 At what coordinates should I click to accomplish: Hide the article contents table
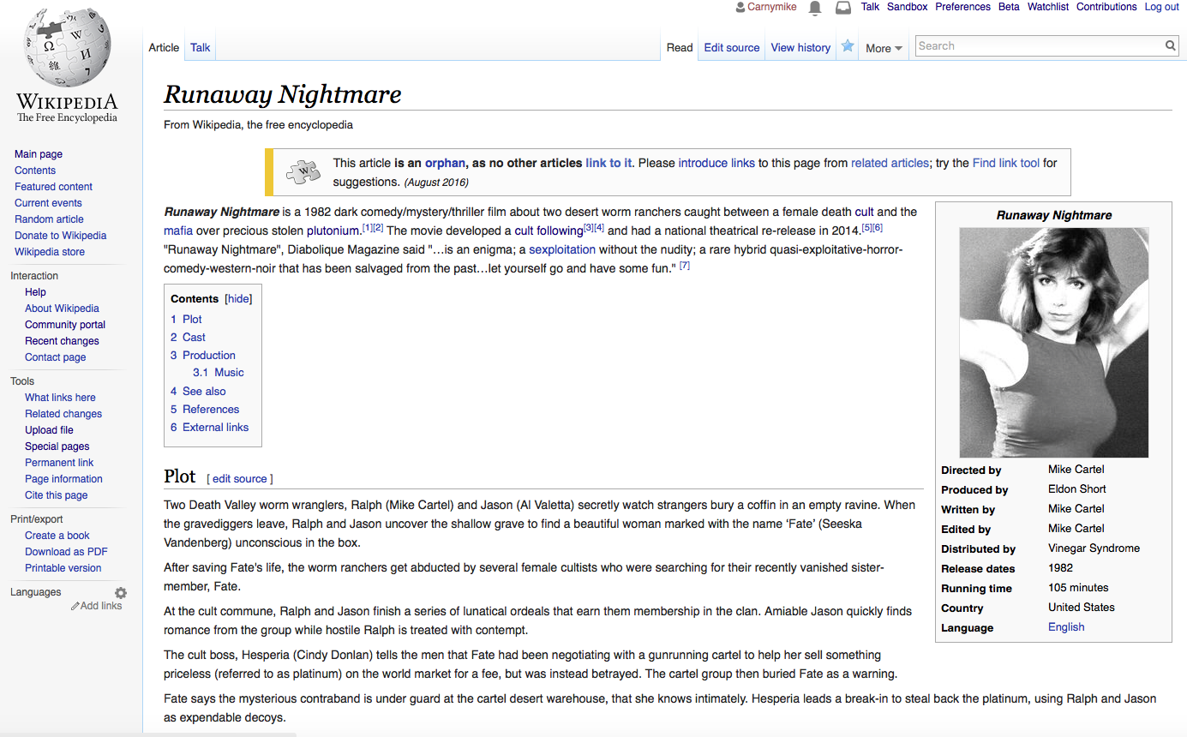(237, 298)
